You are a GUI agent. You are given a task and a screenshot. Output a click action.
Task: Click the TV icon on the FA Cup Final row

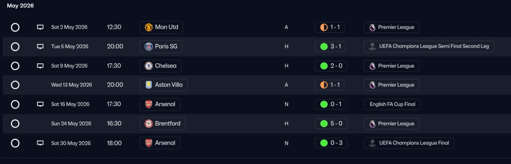click(40, 104)
